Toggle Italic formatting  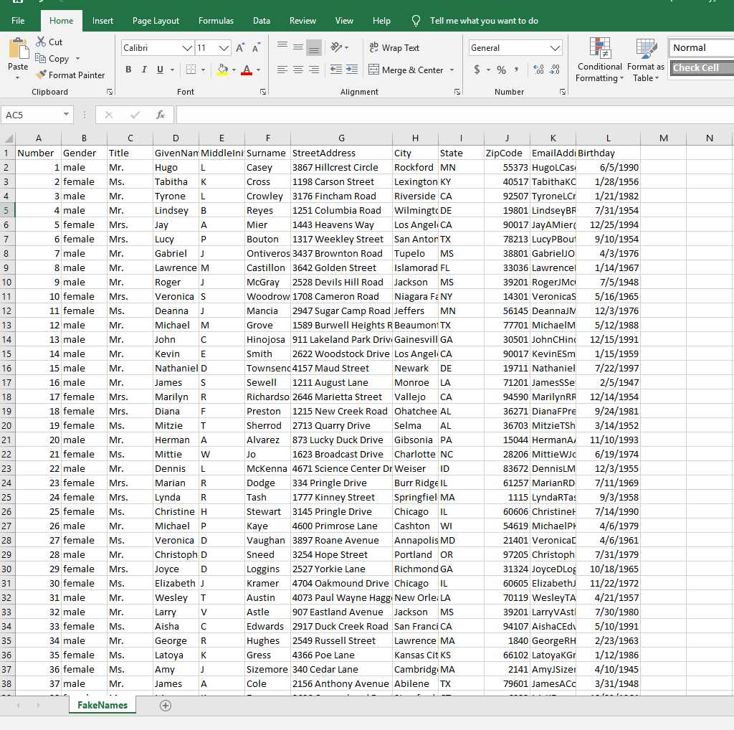coord(143,70)
